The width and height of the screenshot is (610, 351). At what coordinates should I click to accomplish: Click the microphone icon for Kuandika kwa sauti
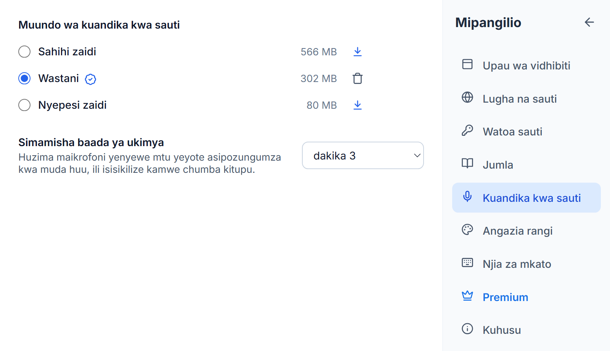coord(467,196)
